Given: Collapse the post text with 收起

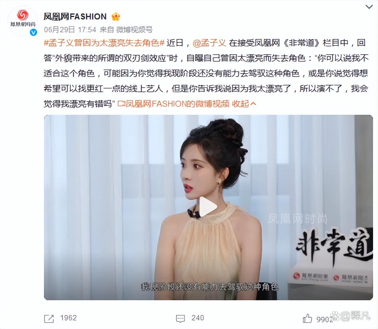Looking at the screenshot, I should tap(241, 104).
